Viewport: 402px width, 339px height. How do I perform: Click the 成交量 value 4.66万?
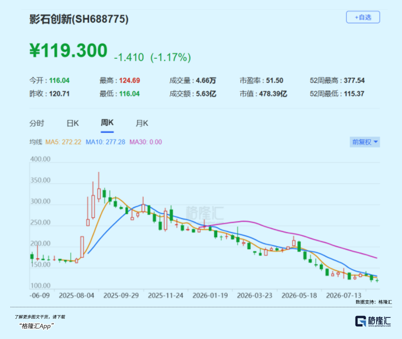206,80
